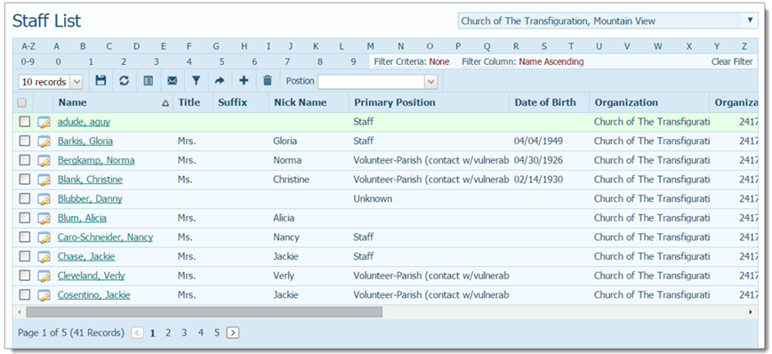Viewport: 772px width, 354px height.
Task: Open the Cleveland, Verly staff link
Action: click(91, 276)
